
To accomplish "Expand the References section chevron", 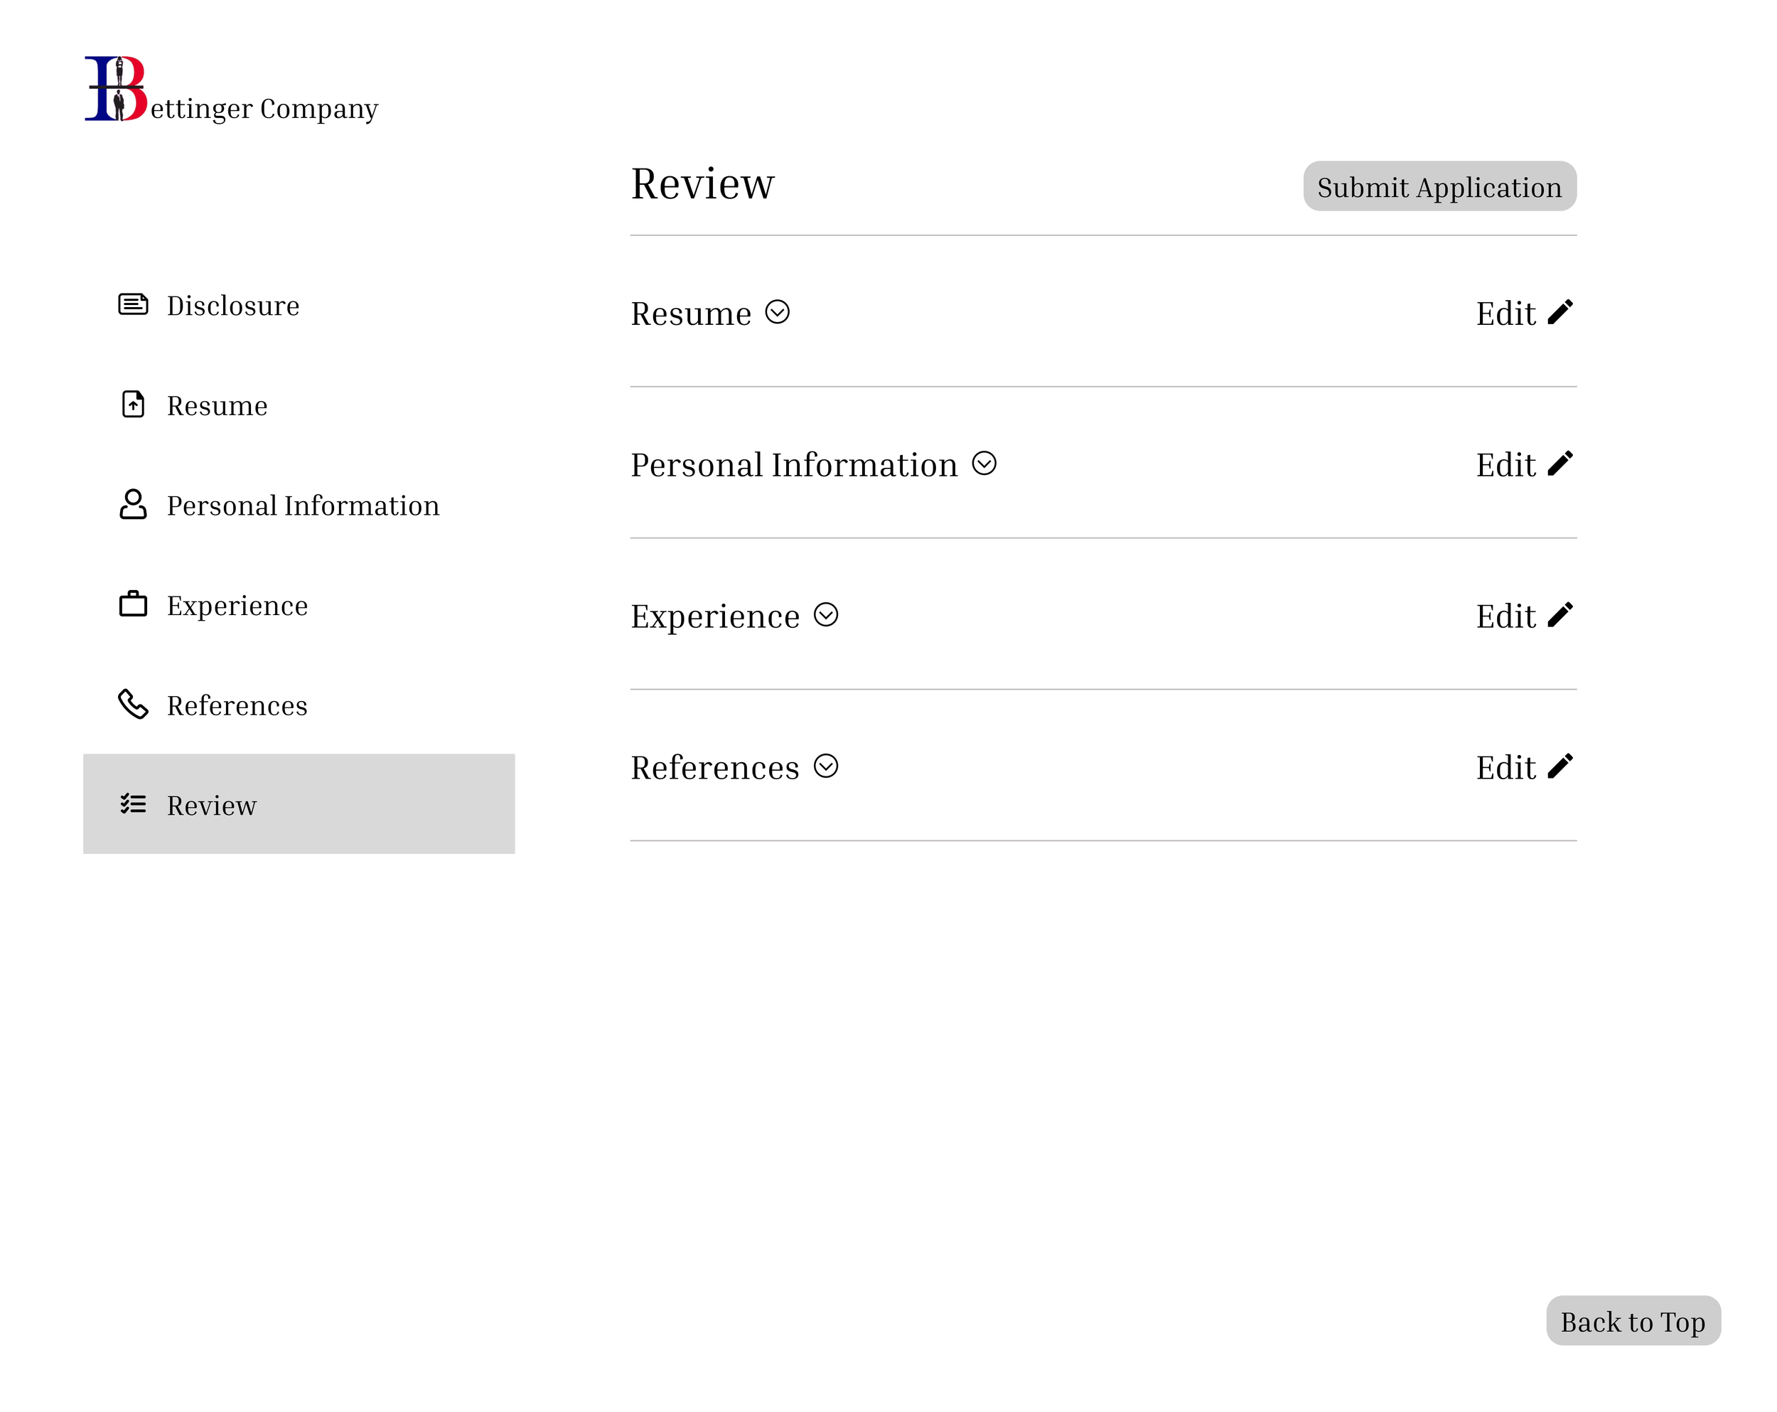I will click(826, 766).
